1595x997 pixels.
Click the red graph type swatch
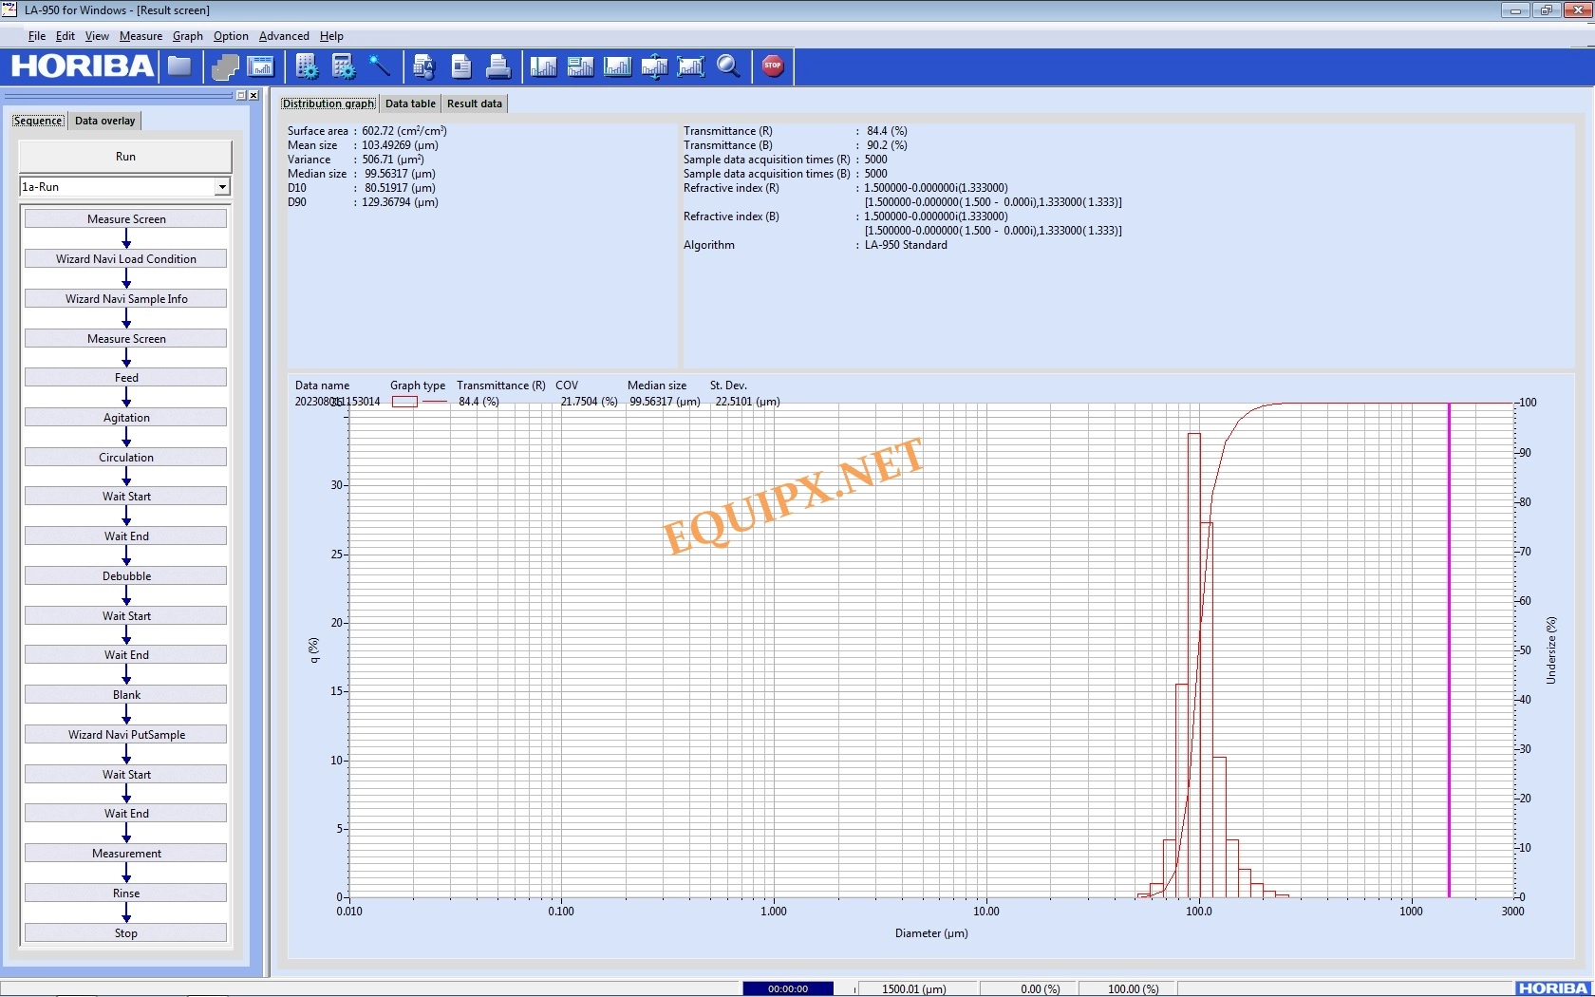click(404, 402)
